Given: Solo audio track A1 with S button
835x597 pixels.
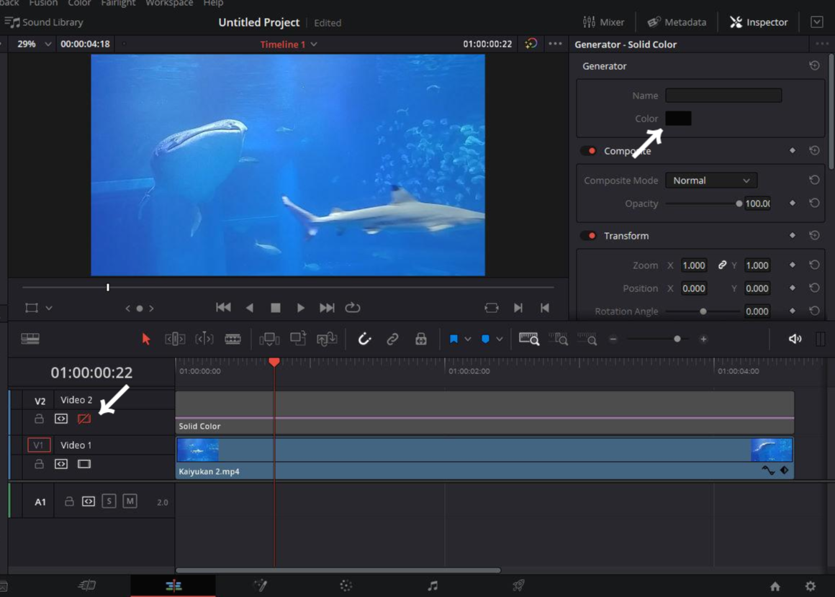Looking at the screenshot, I should coord(109,501).
